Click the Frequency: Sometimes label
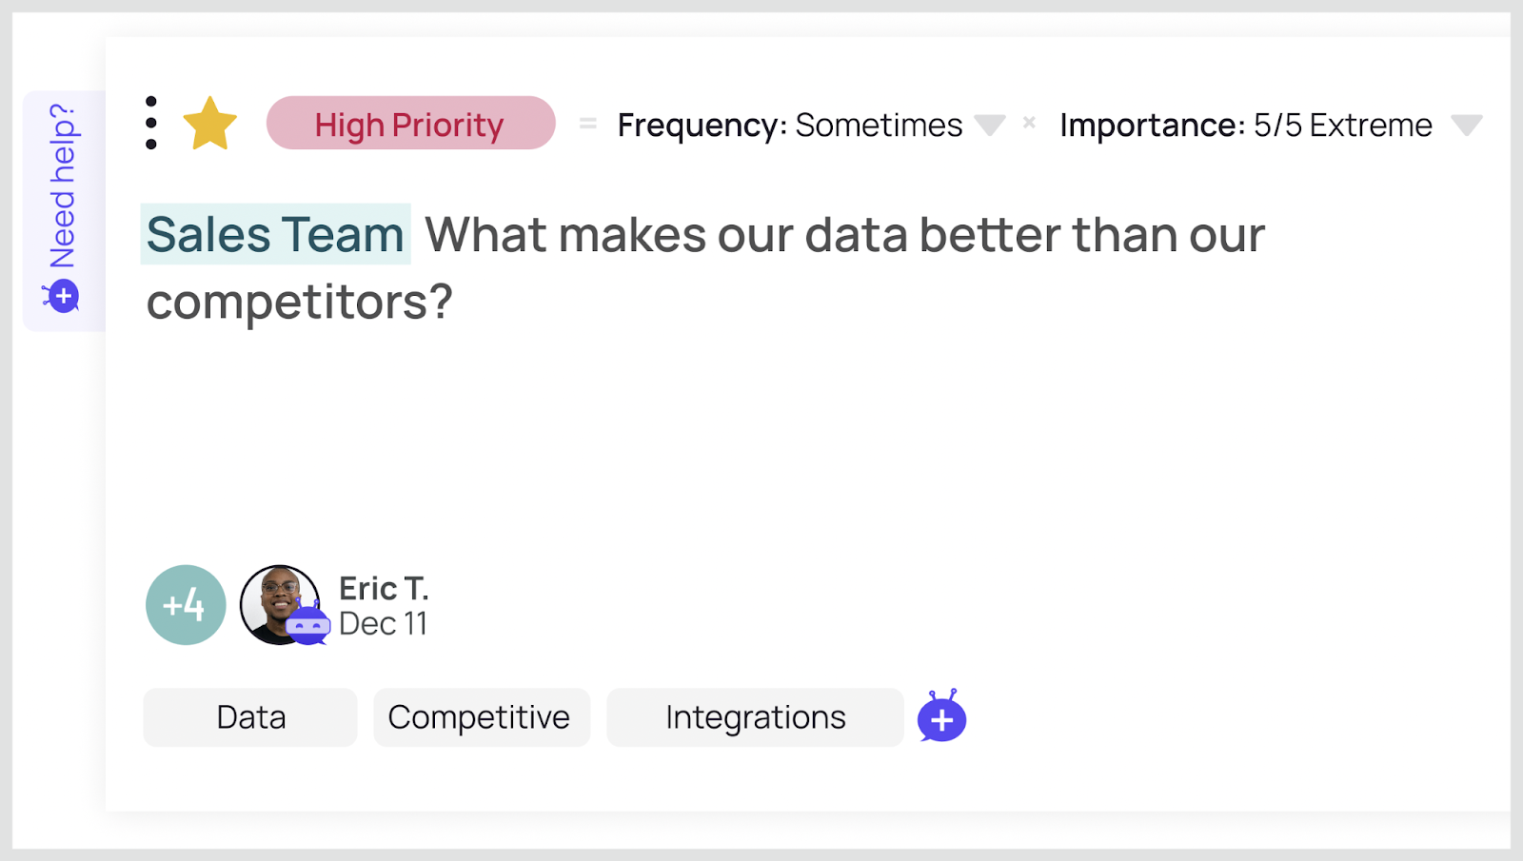Image resolution: width=1523 pixels, height=861 pixels. click(789, 125)
